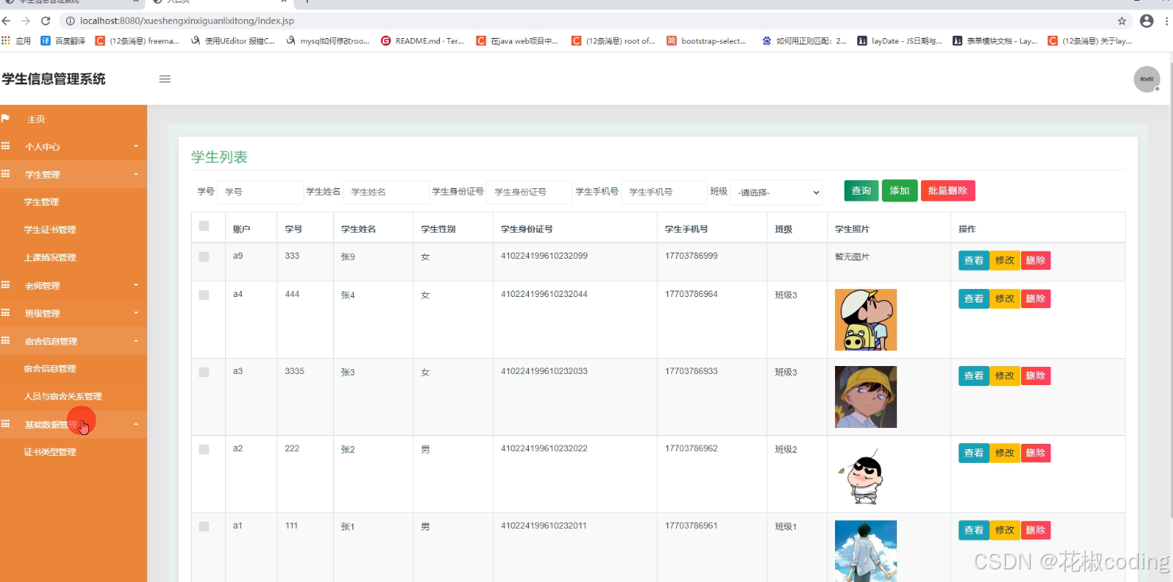The image size is (1173, 582).
Task: Reload the page with the refresh icon
Action: pyautogui.click(x=45, y=21)
